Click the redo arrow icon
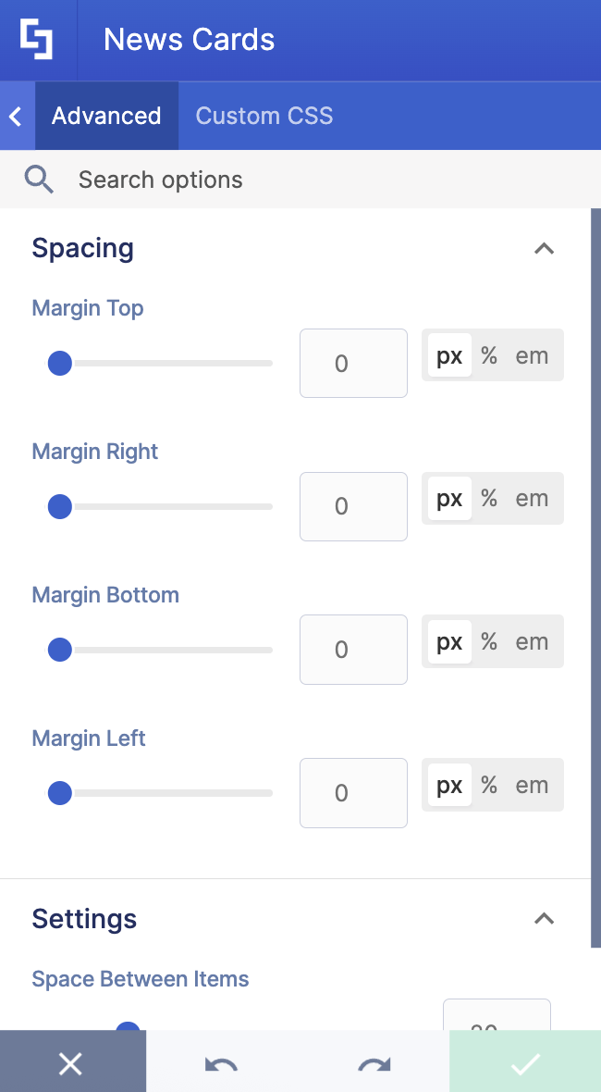Screen dimensions: 601x1092 point(374,1064)
